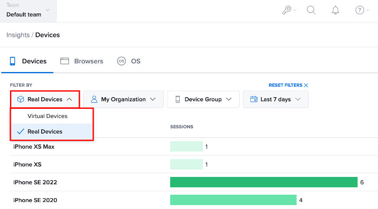This screenshot has width=378, height=209.
Task: Click the checkmark next to Real Devices option
Action: coord(21,131)
